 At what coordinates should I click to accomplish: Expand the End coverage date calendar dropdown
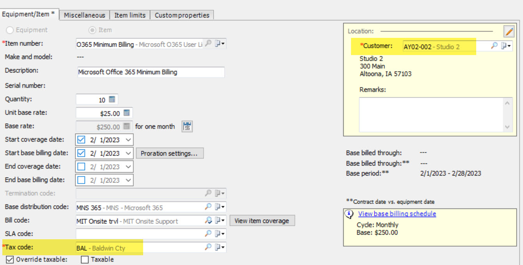click(x=129, y=167)
